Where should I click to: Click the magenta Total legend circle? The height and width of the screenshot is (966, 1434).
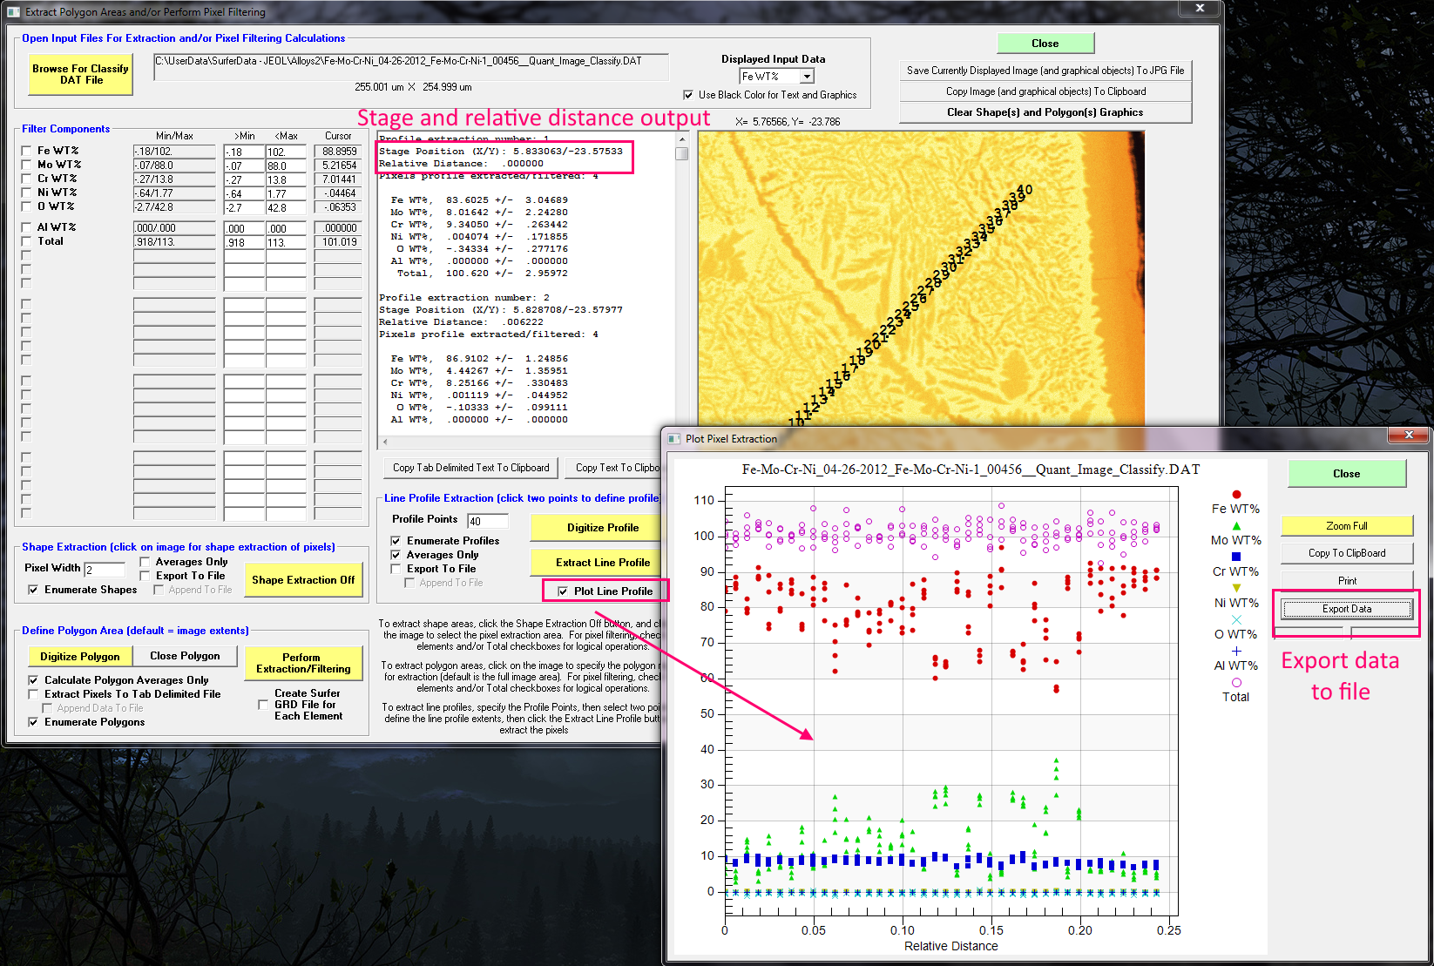[1235, 682]
